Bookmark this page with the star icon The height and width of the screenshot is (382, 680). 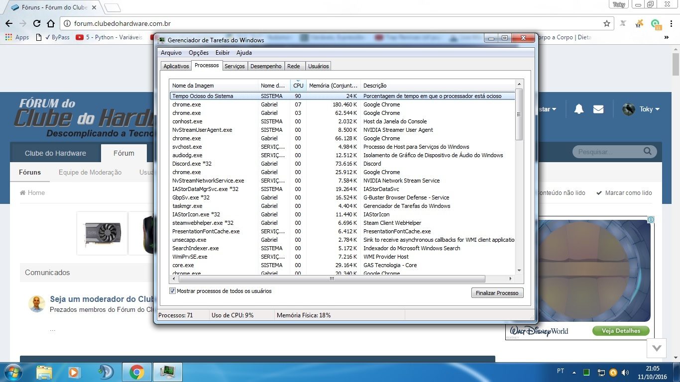click(x=607, y=23)
